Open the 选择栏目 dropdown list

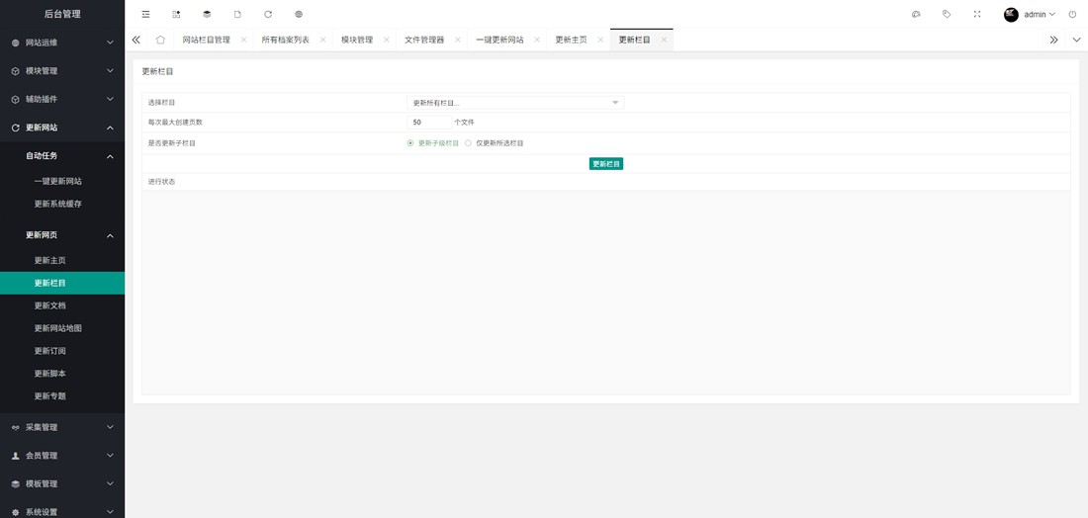pyautogui.click(x=515, y=103)
